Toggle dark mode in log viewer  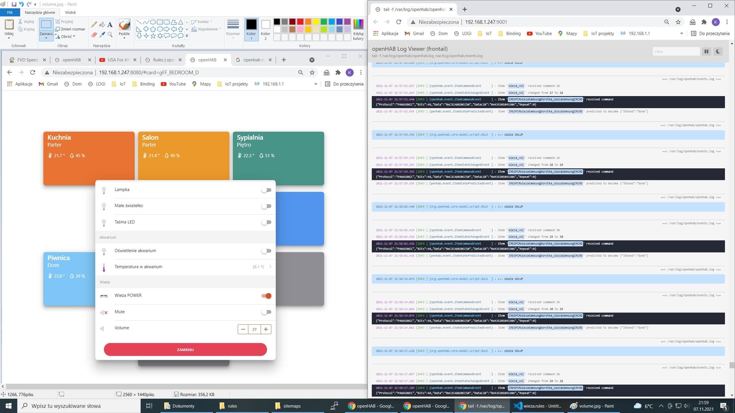point(718,52)
